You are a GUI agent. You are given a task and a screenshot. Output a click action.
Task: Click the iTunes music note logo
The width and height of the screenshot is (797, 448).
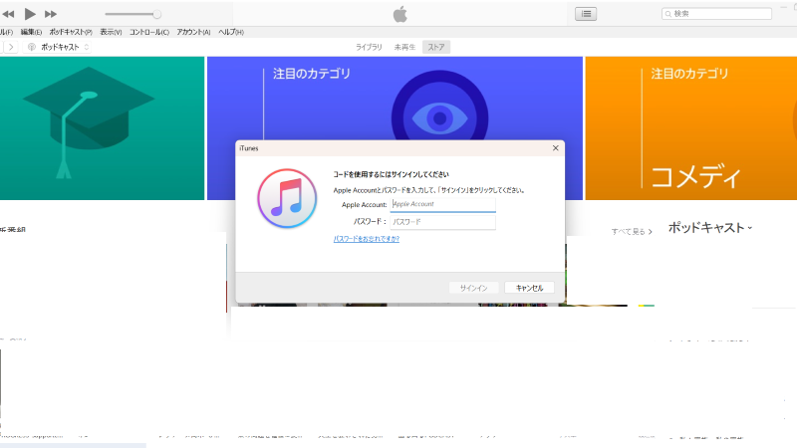pos(287,198)
